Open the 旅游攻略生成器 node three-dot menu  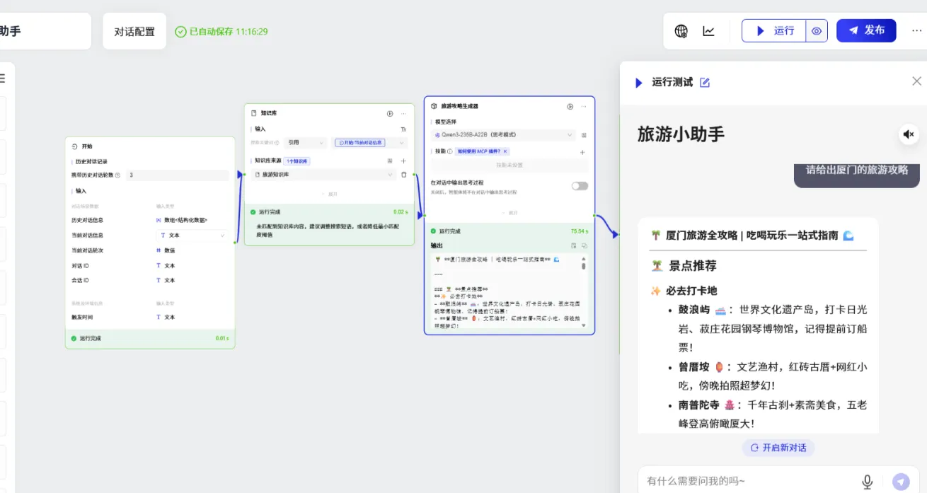coord(584,106)
